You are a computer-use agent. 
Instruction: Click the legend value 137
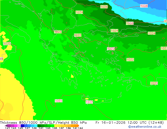pos(61,128)
